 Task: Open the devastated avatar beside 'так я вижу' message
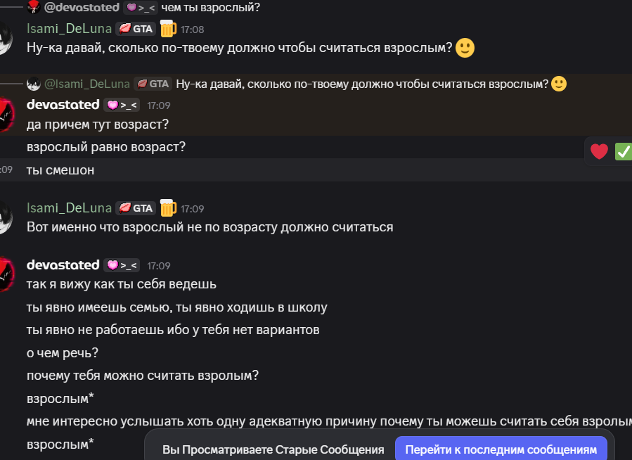(6, 274)
